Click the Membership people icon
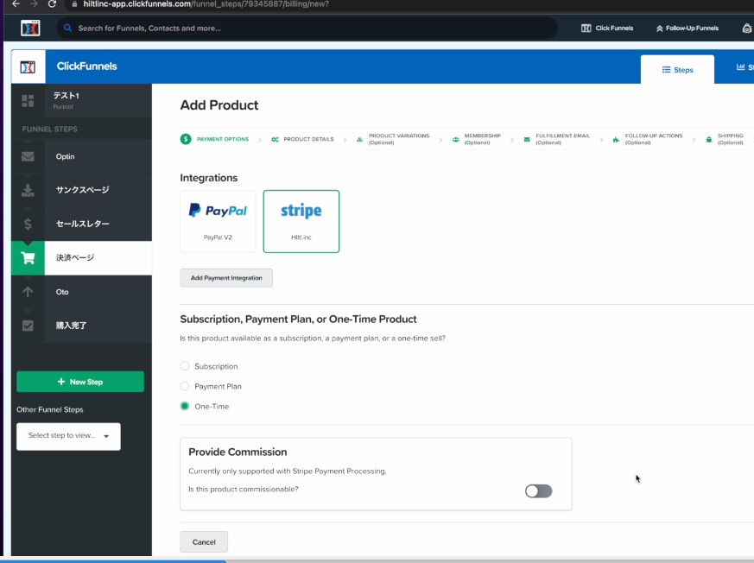 point(455,139)
